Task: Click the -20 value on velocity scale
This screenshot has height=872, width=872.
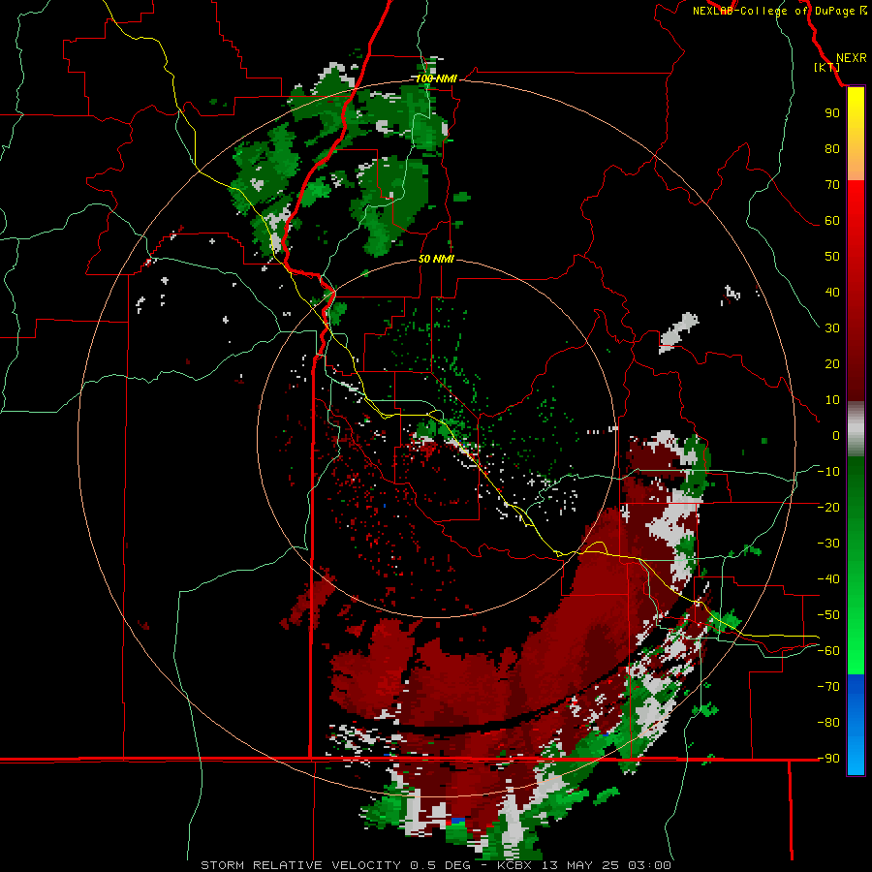Action: (x=828, y=508)
